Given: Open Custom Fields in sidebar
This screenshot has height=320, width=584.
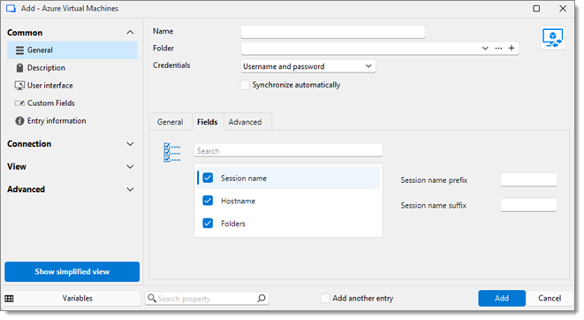Looking at the screenshot, I should click(x=51, y=103).
